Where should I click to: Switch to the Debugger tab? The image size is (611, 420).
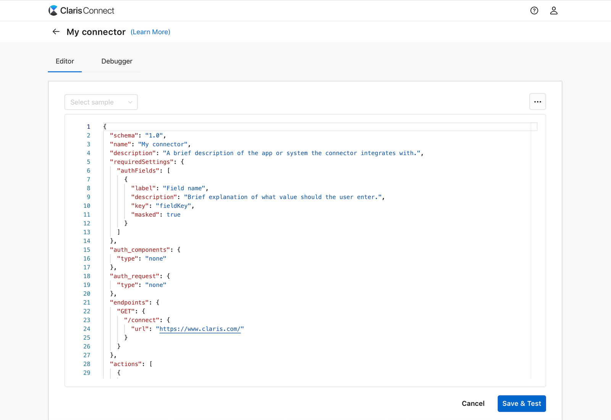pyautogui.click(x=116, y=61)
